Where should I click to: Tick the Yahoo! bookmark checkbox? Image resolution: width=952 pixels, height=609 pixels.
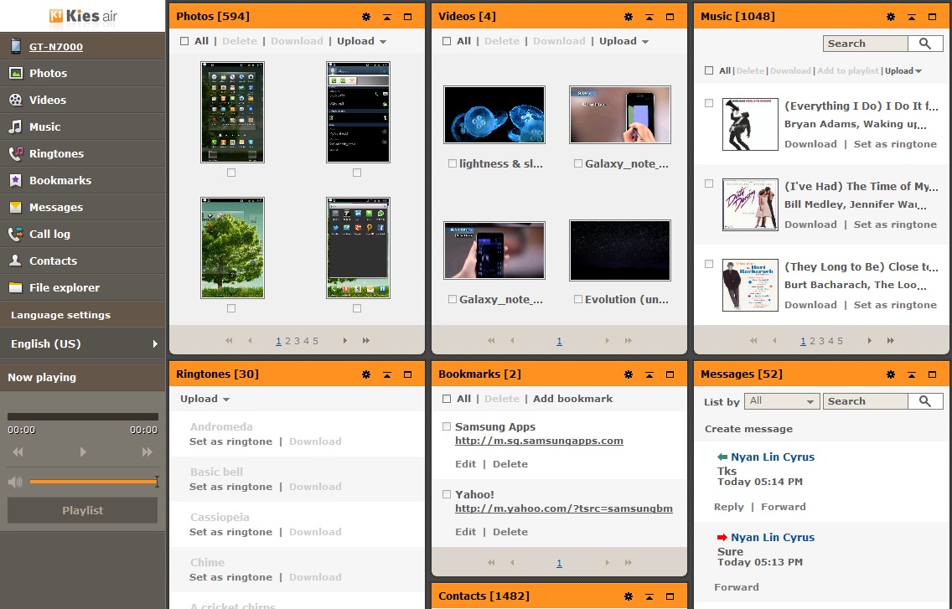coord(447,494)
